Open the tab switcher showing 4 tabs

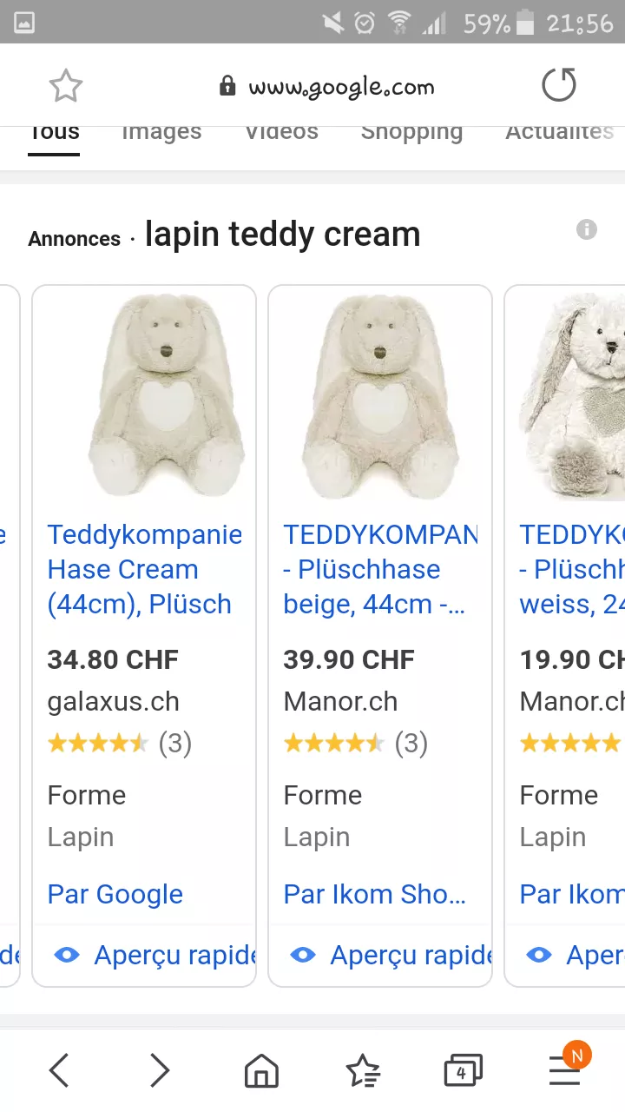(x=463, y=1071)
